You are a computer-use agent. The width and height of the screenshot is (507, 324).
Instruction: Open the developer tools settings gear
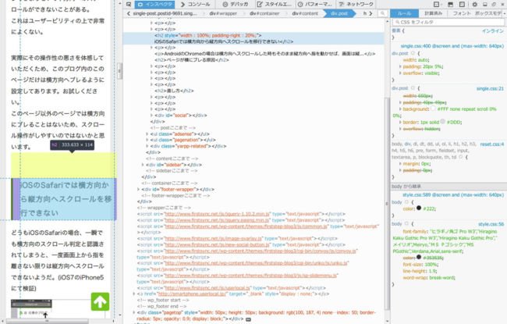[475, 4]
